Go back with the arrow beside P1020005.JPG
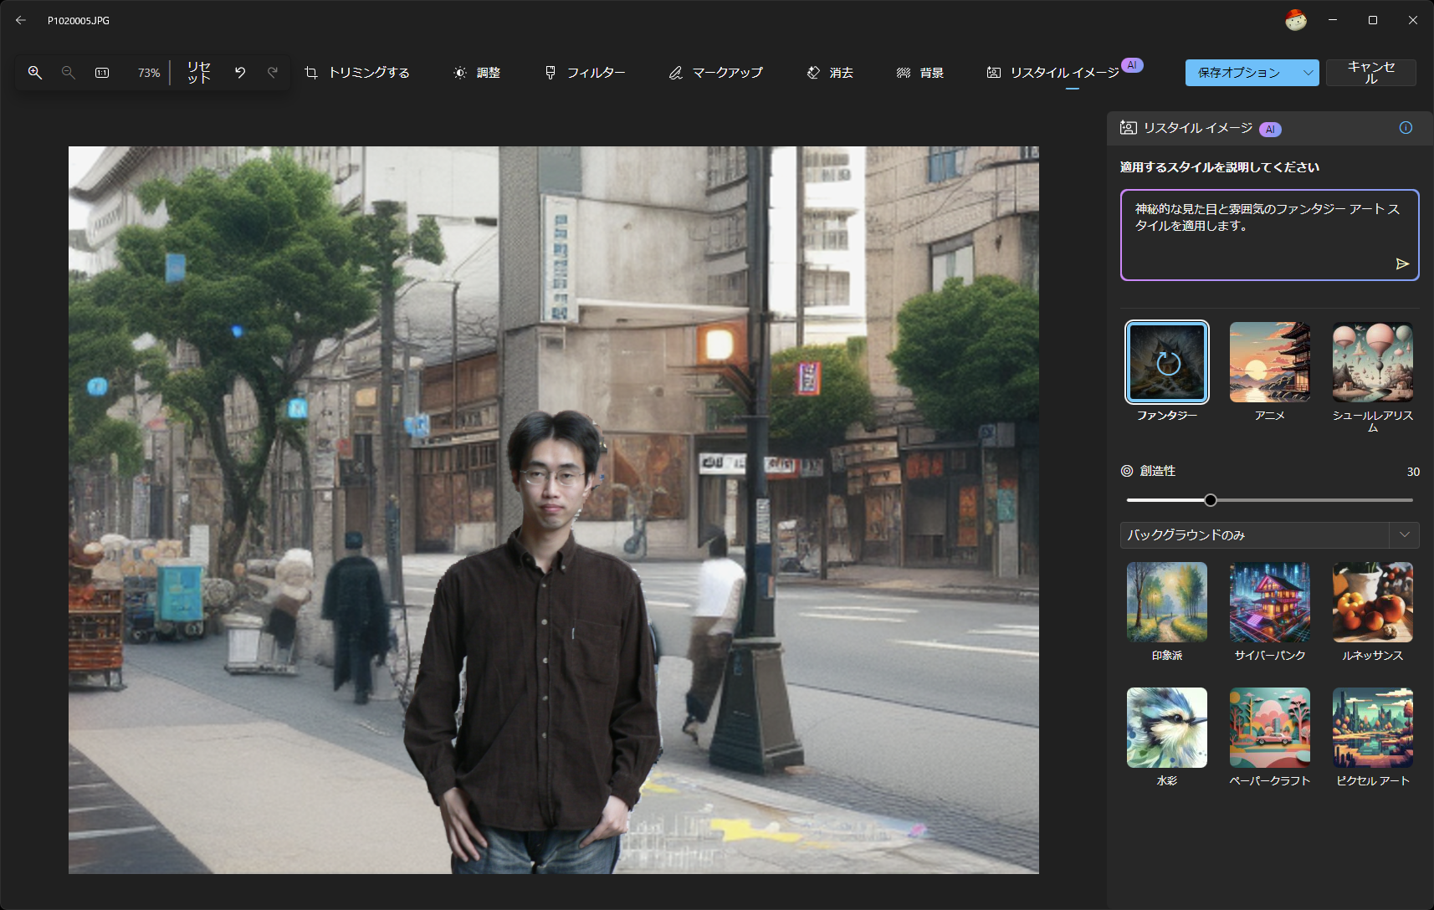The height and width of the screenshot is (910, 1434). point(21,20)
